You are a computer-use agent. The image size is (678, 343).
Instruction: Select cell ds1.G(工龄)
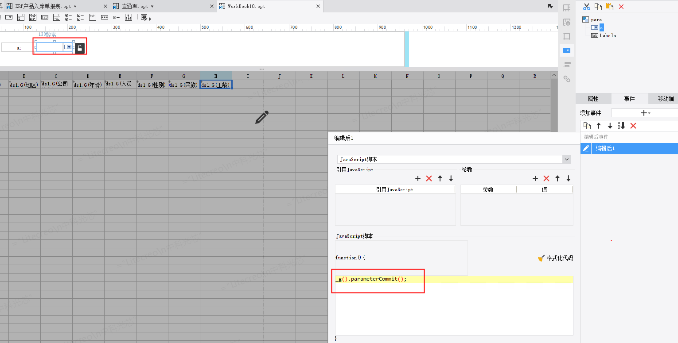click(x=216, y=85)
